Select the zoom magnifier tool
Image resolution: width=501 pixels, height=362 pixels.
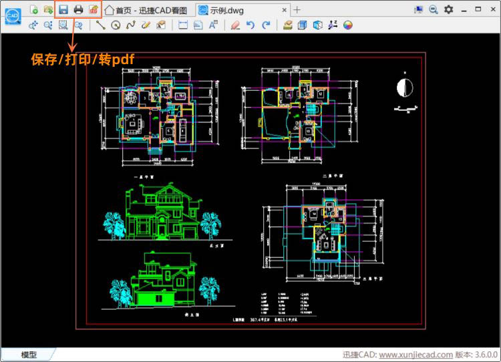tap(48, 25)
